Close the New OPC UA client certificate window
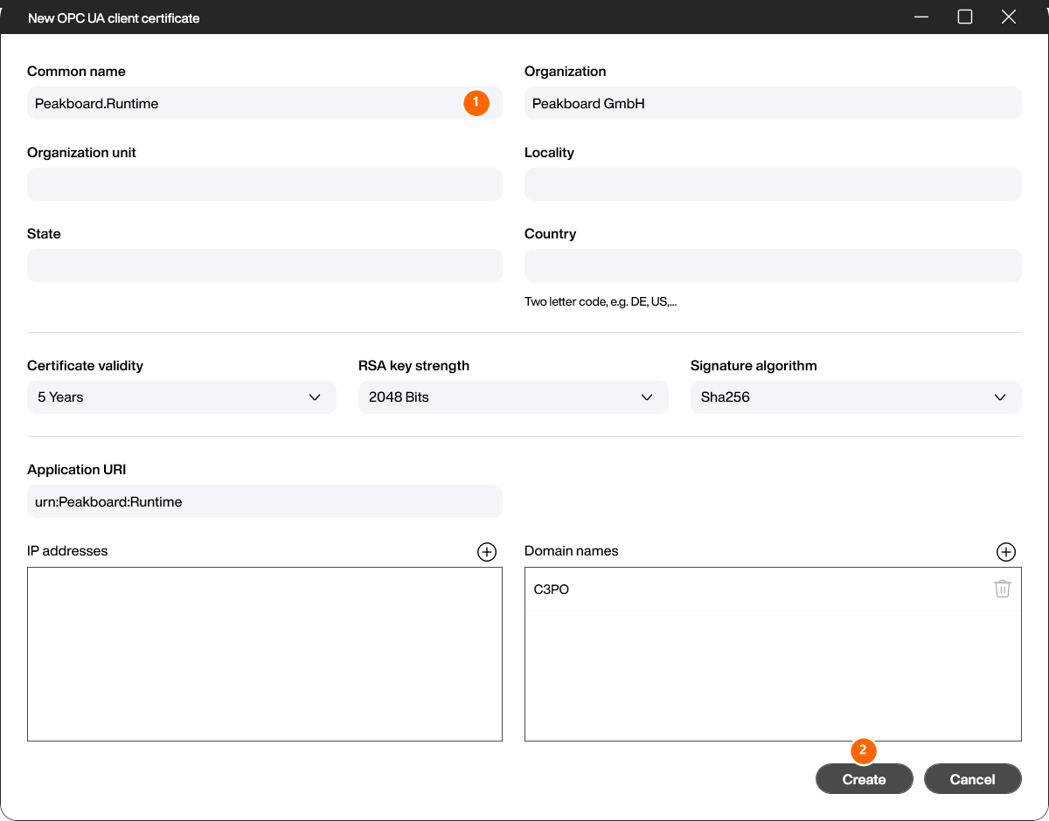The width and height of the screenshot is (1049, 821). click(x=1009, y=17)
